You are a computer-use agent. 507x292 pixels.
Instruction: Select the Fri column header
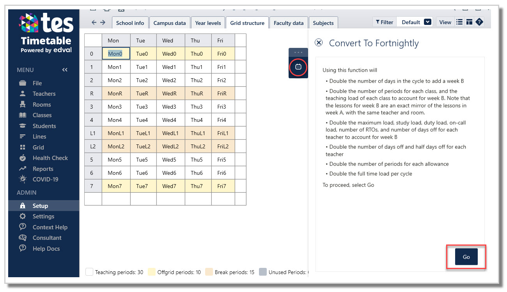[x=223, y=40]
